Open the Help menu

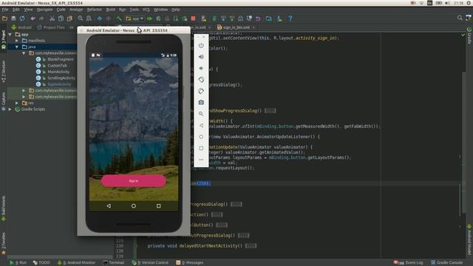176,10
